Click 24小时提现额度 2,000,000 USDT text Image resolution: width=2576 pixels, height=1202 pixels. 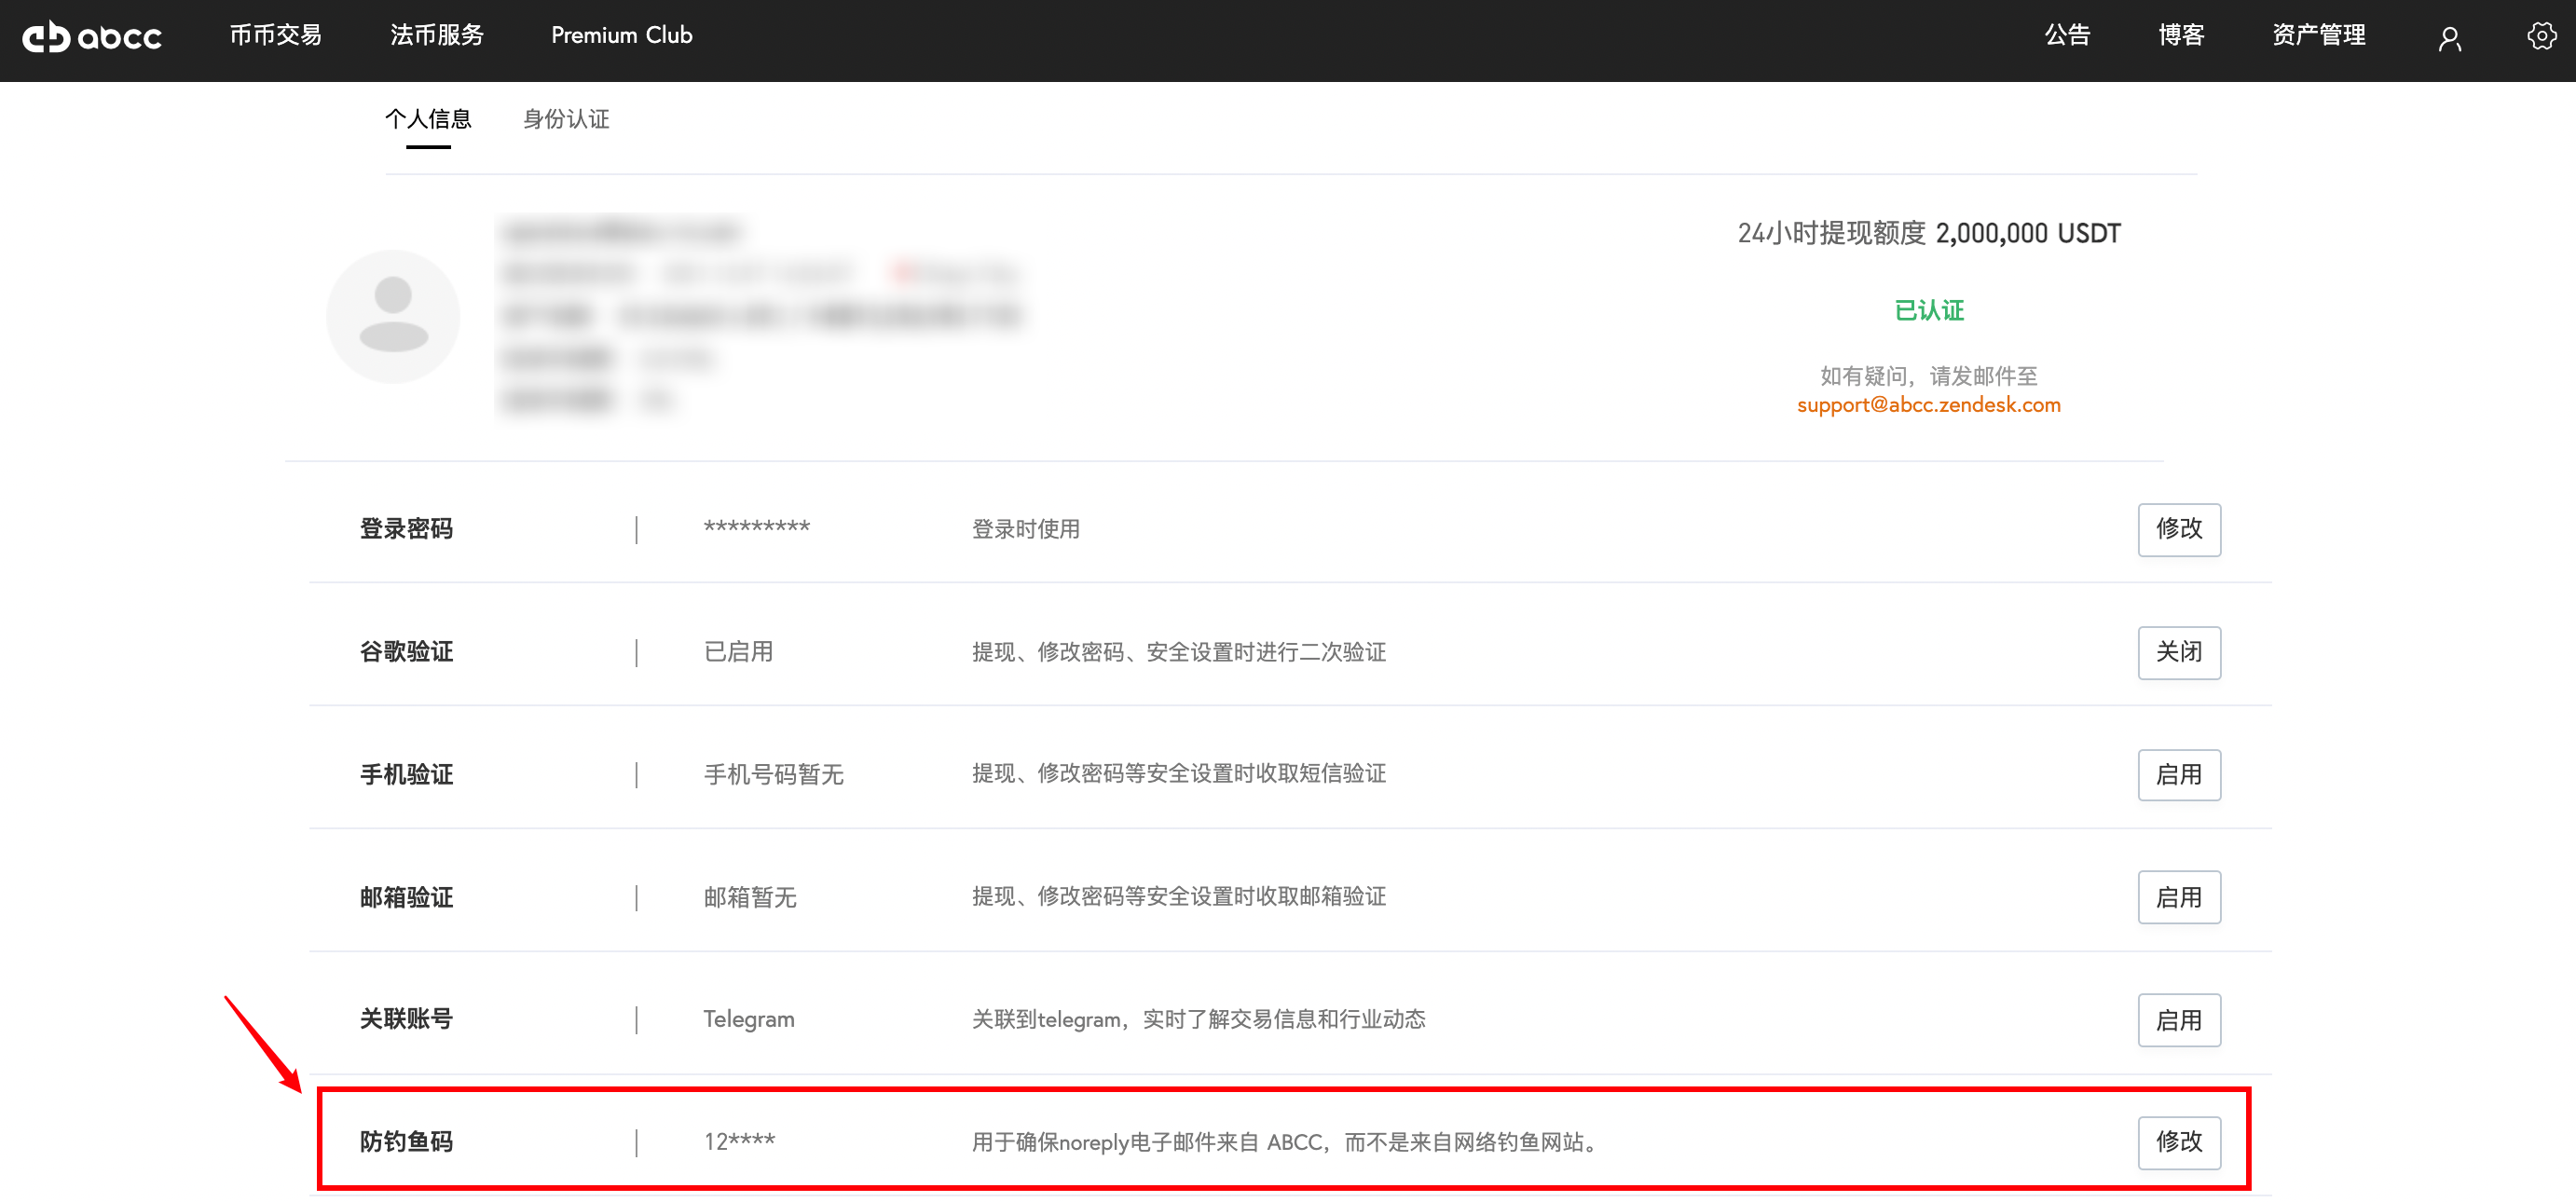(1929, 233)
